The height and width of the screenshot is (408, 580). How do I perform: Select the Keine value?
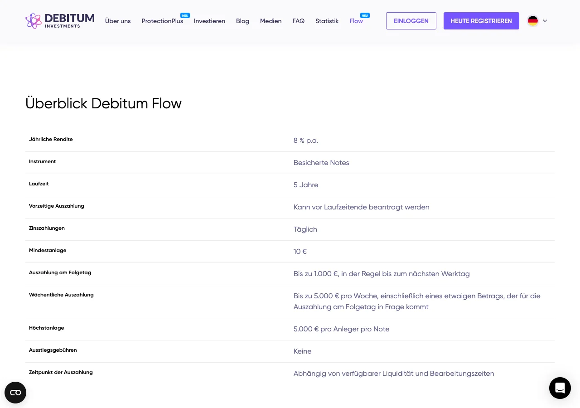pyautogui.click(x=303, y=351)
